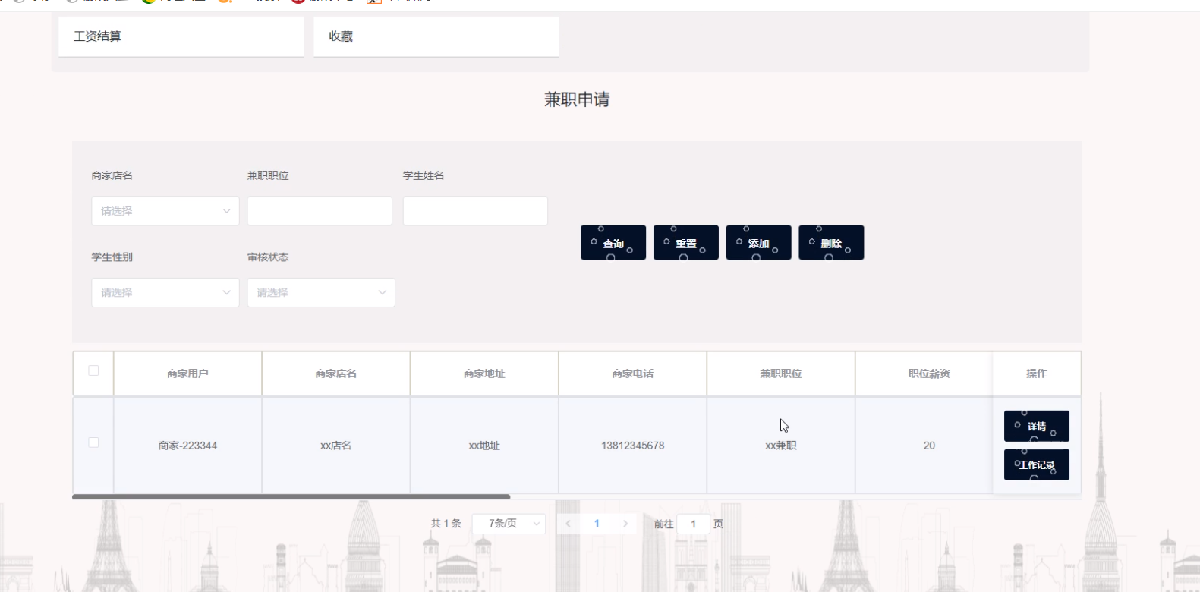Open the 工资结算 menu tab
Screen dimensions: 1200x592
click(181, 36)
